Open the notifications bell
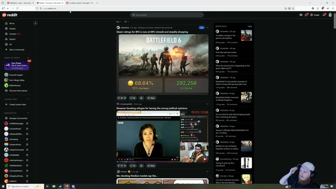Image resolution: width=336 pixels, height=189 pixels. 324,15
